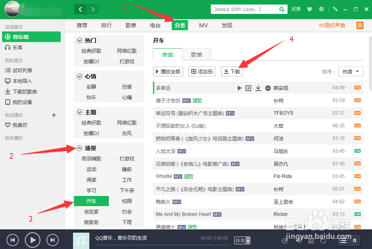
Task: Toggle the play mode repeat icon
Action: click(x=323, y=240)
